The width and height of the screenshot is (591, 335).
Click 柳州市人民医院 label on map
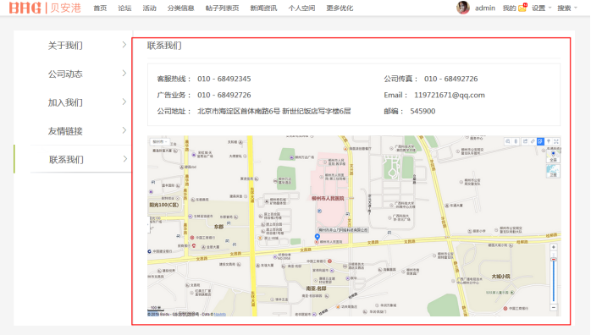(x=328, y=198)
